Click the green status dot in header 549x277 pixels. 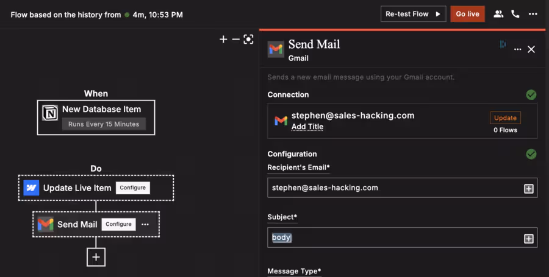coord(127,15)
